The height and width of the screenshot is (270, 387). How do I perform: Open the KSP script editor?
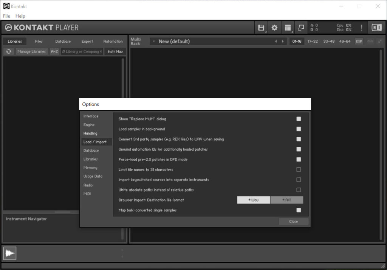[x=359, y=42]
